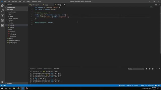Open the Windows Start menu
The image size is (161, 90).
tap(2, 88)
